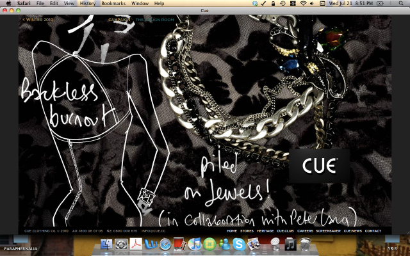The width and height of the screenshot is (410, 256).
Task: Open iPhoto from the Dock
Action: coord(254,244)
